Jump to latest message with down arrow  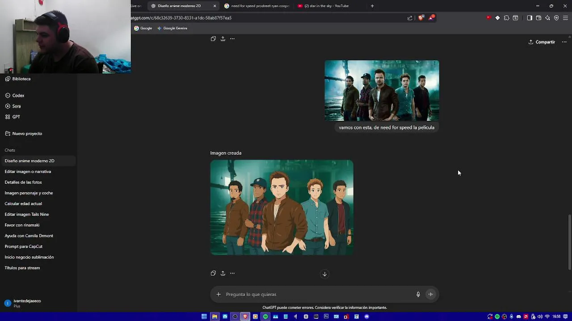[324, 274]
